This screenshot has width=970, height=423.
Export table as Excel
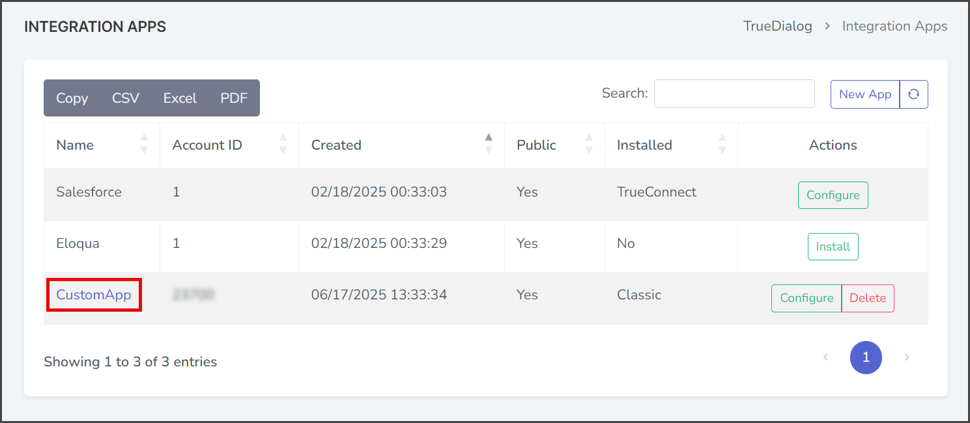click(180, 98)
